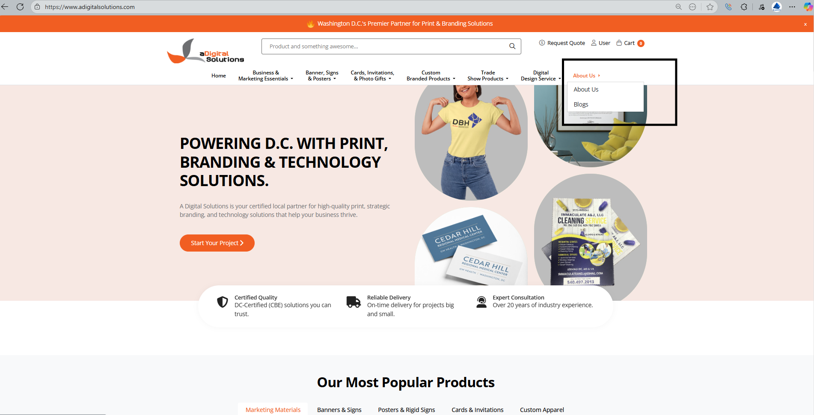Dismiss the orange announcement banner
Image resolution: width=814 pixels, height=415 pixels.
[x=805, y=24]
